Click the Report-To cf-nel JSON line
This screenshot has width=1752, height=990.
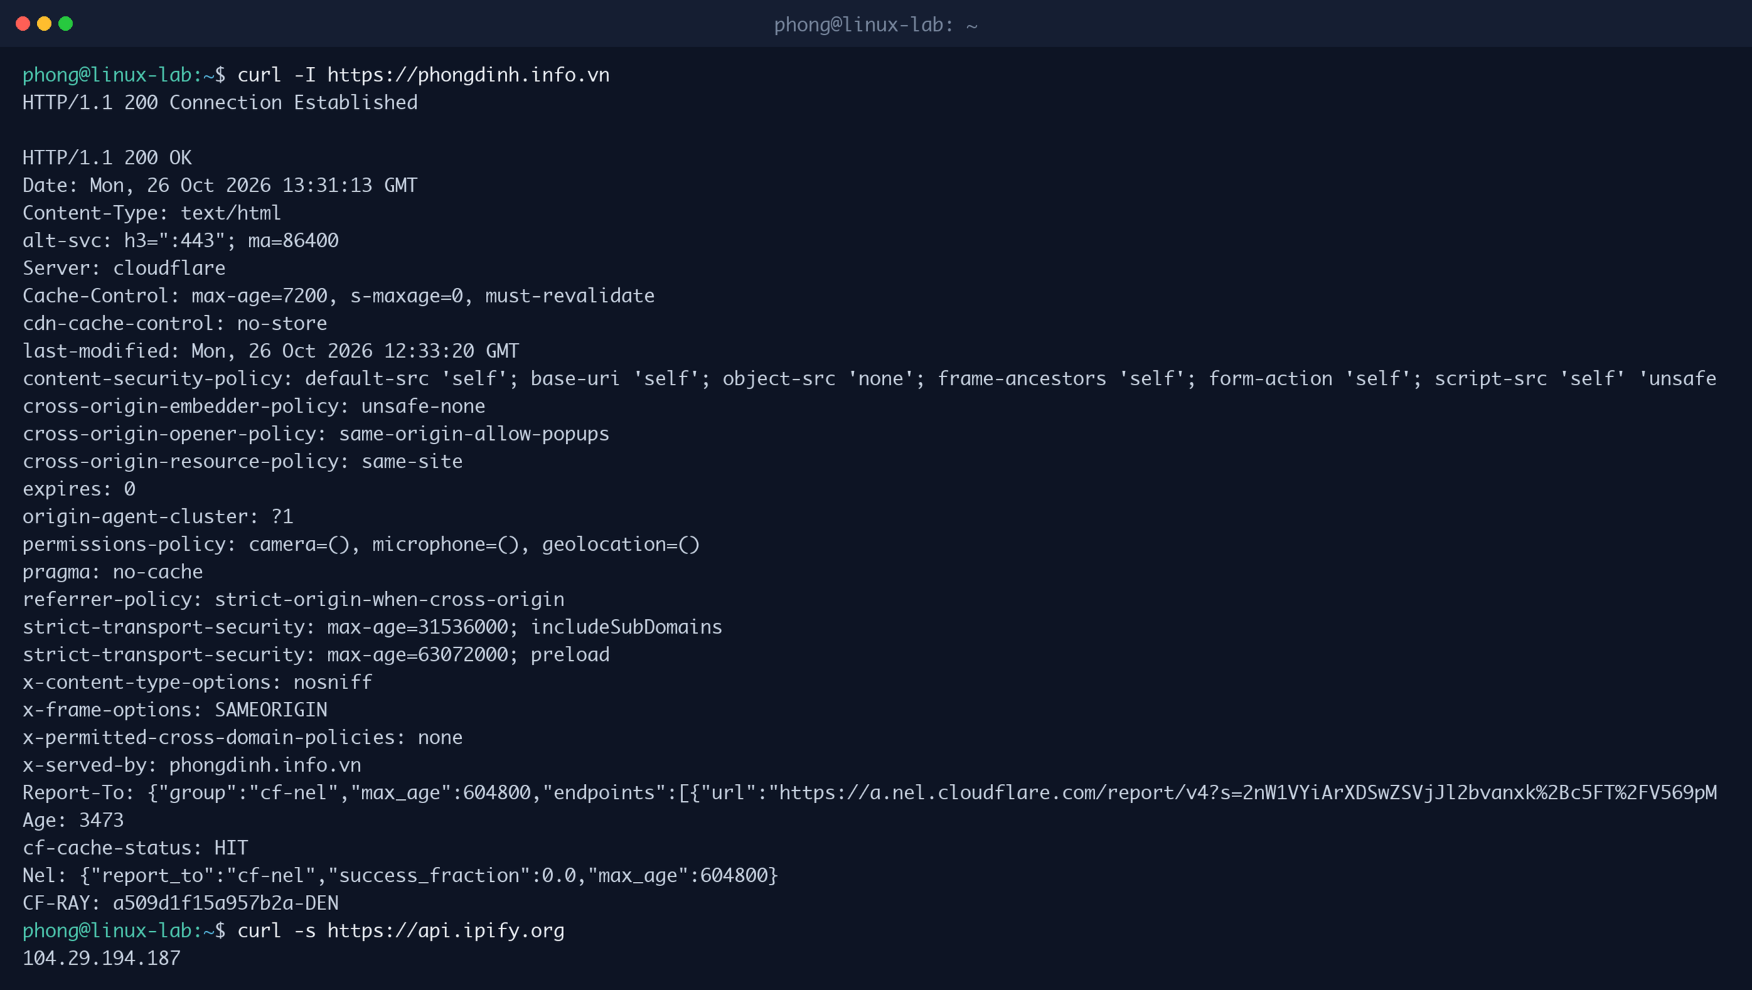(869, 793)
